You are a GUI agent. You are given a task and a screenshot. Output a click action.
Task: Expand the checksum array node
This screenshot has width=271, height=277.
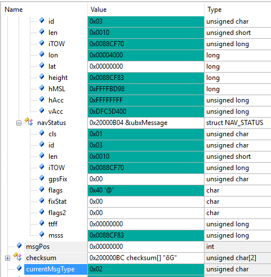point(7,258)
